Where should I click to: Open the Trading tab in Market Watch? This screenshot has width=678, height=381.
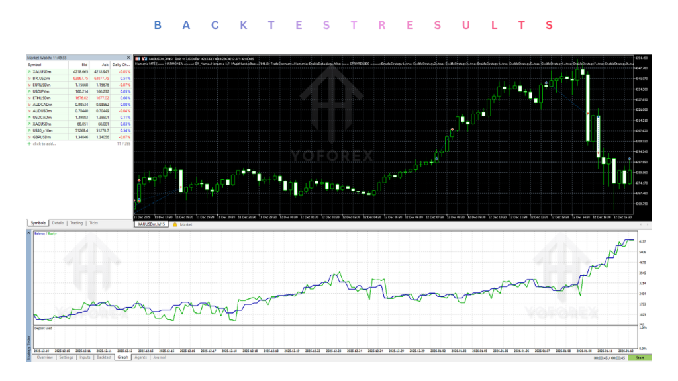click(77, 223)
